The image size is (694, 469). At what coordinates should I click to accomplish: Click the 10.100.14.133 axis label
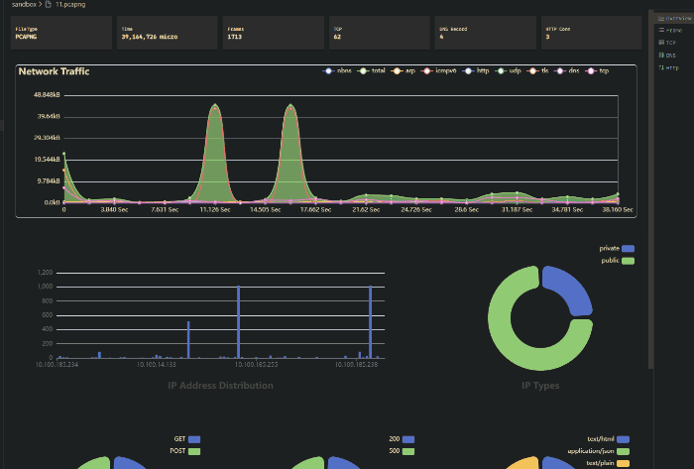tap(157, 365)
